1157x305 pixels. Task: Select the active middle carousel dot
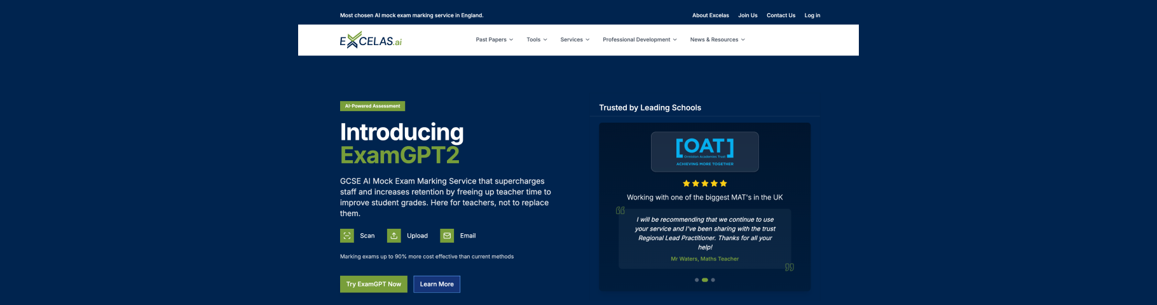pyautogui.click(x=704, y=280)
